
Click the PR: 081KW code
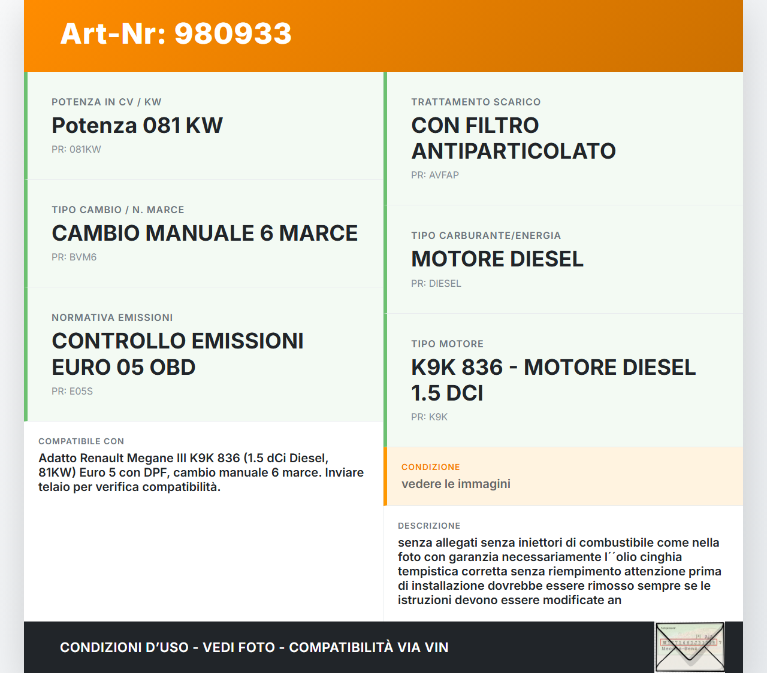coord(76,150)
